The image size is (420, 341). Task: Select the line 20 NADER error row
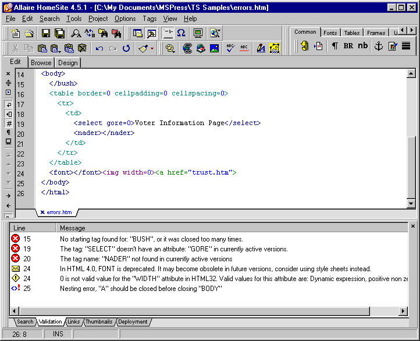click(x=209, y=259)
